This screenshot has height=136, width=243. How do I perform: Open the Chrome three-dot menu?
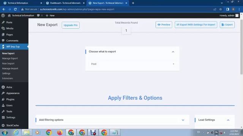239,9
